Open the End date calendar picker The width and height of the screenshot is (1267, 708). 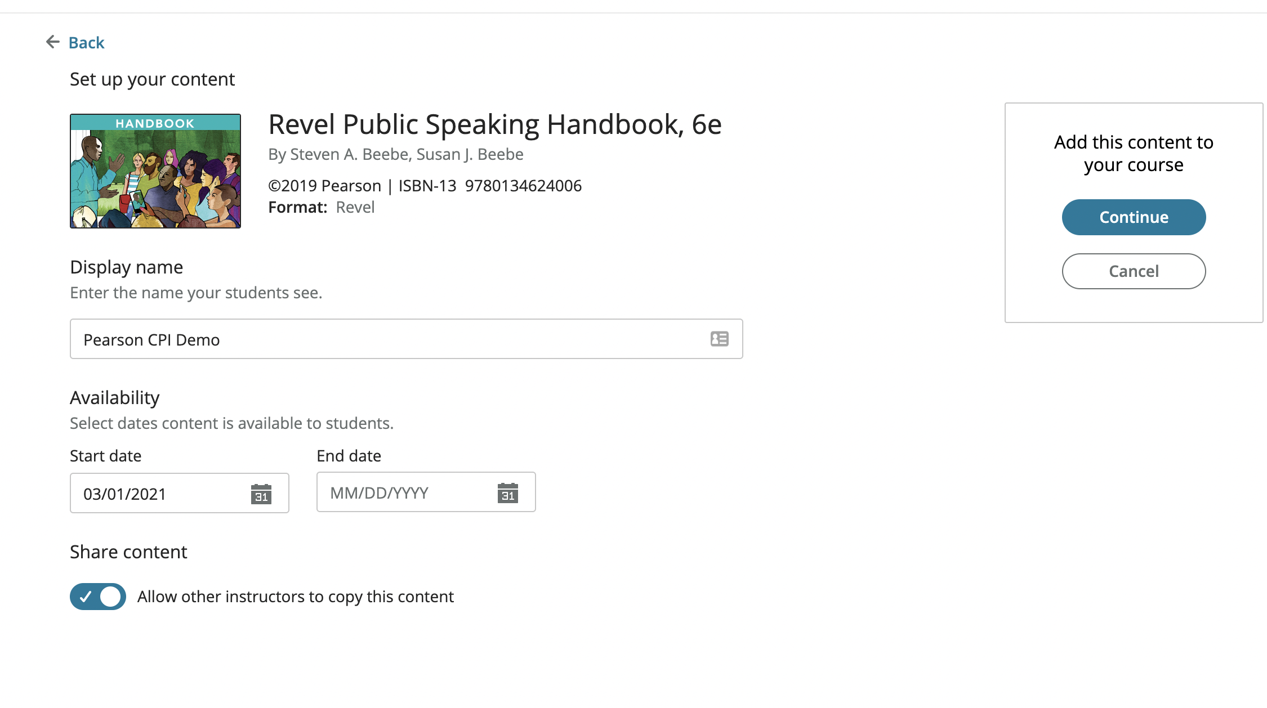point(508,493)
